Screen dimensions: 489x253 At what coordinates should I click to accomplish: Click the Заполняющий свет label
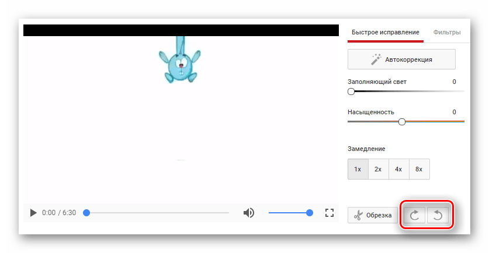(377, 82)
